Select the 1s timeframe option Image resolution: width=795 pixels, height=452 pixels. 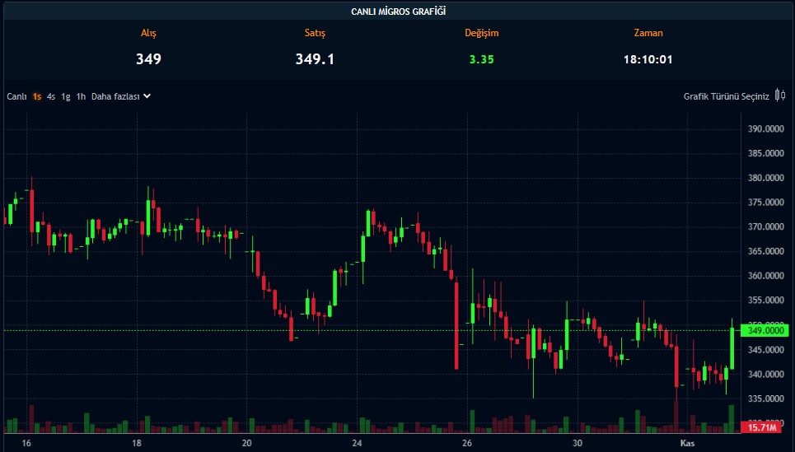click(37, 96)
